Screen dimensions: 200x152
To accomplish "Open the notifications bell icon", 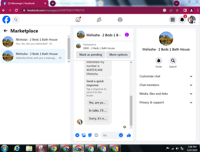I will [182, 20].
